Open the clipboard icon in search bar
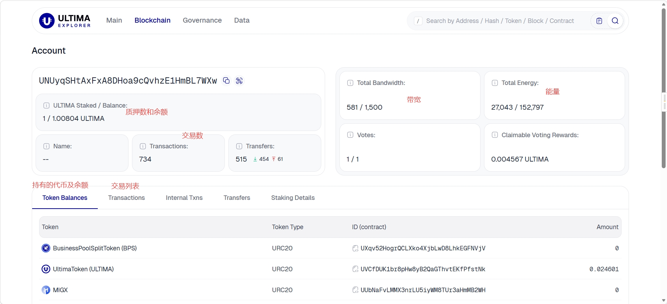 [599, 21]
